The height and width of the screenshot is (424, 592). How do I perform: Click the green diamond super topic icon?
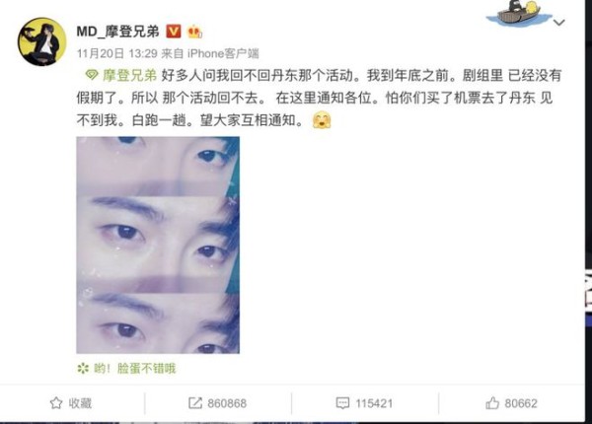(92, 75)
